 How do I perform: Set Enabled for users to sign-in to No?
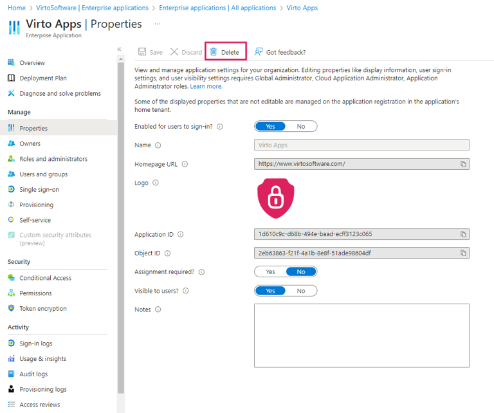coord(301,126)
